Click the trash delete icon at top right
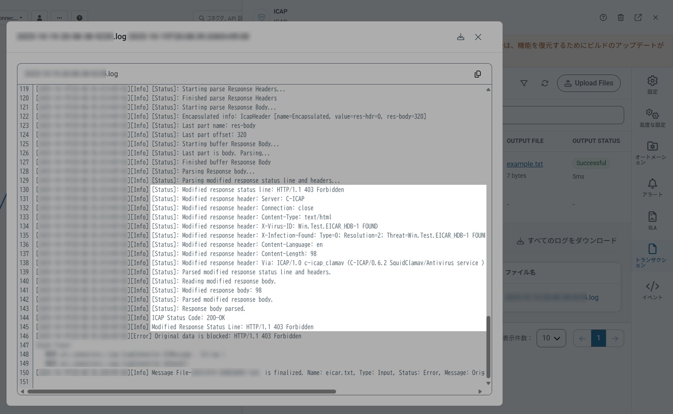The image size is (673, 414). (x=620, y=17)
